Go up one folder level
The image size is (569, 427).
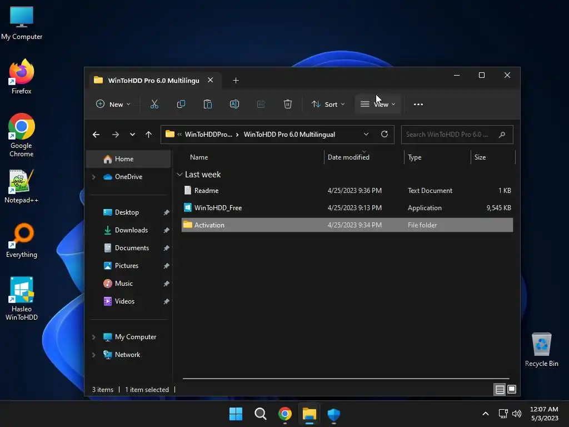tap(148, 135)
